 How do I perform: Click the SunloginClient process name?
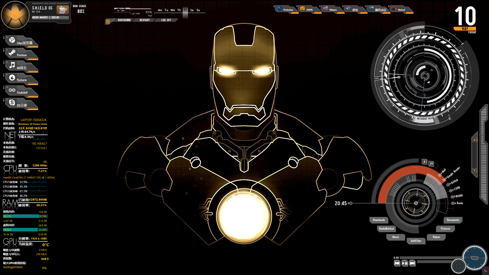pyautogui.click(x=13, y=267)
